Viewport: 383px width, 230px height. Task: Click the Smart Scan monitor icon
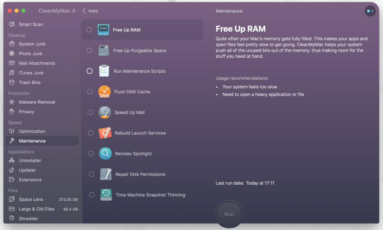tap(12, 24)
